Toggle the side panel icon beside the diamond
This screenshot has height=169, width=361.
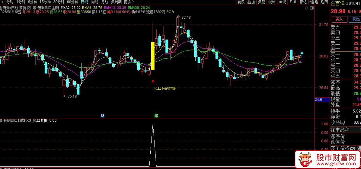point(312,8)
